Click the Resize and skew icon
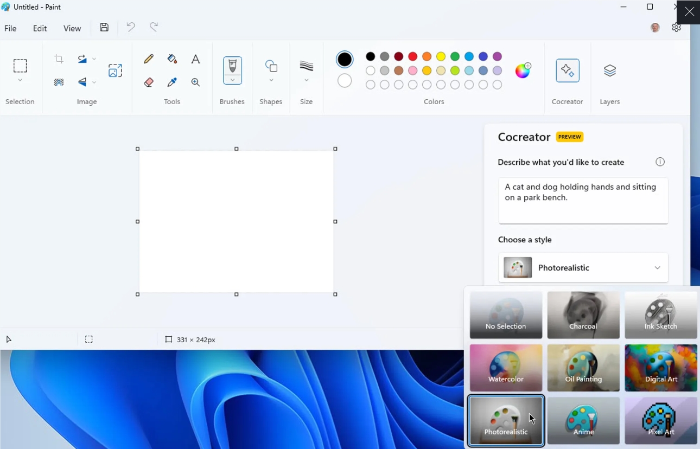Image resolution: width=700 pixels, height=449 pixels. click(x=115, y=70)
